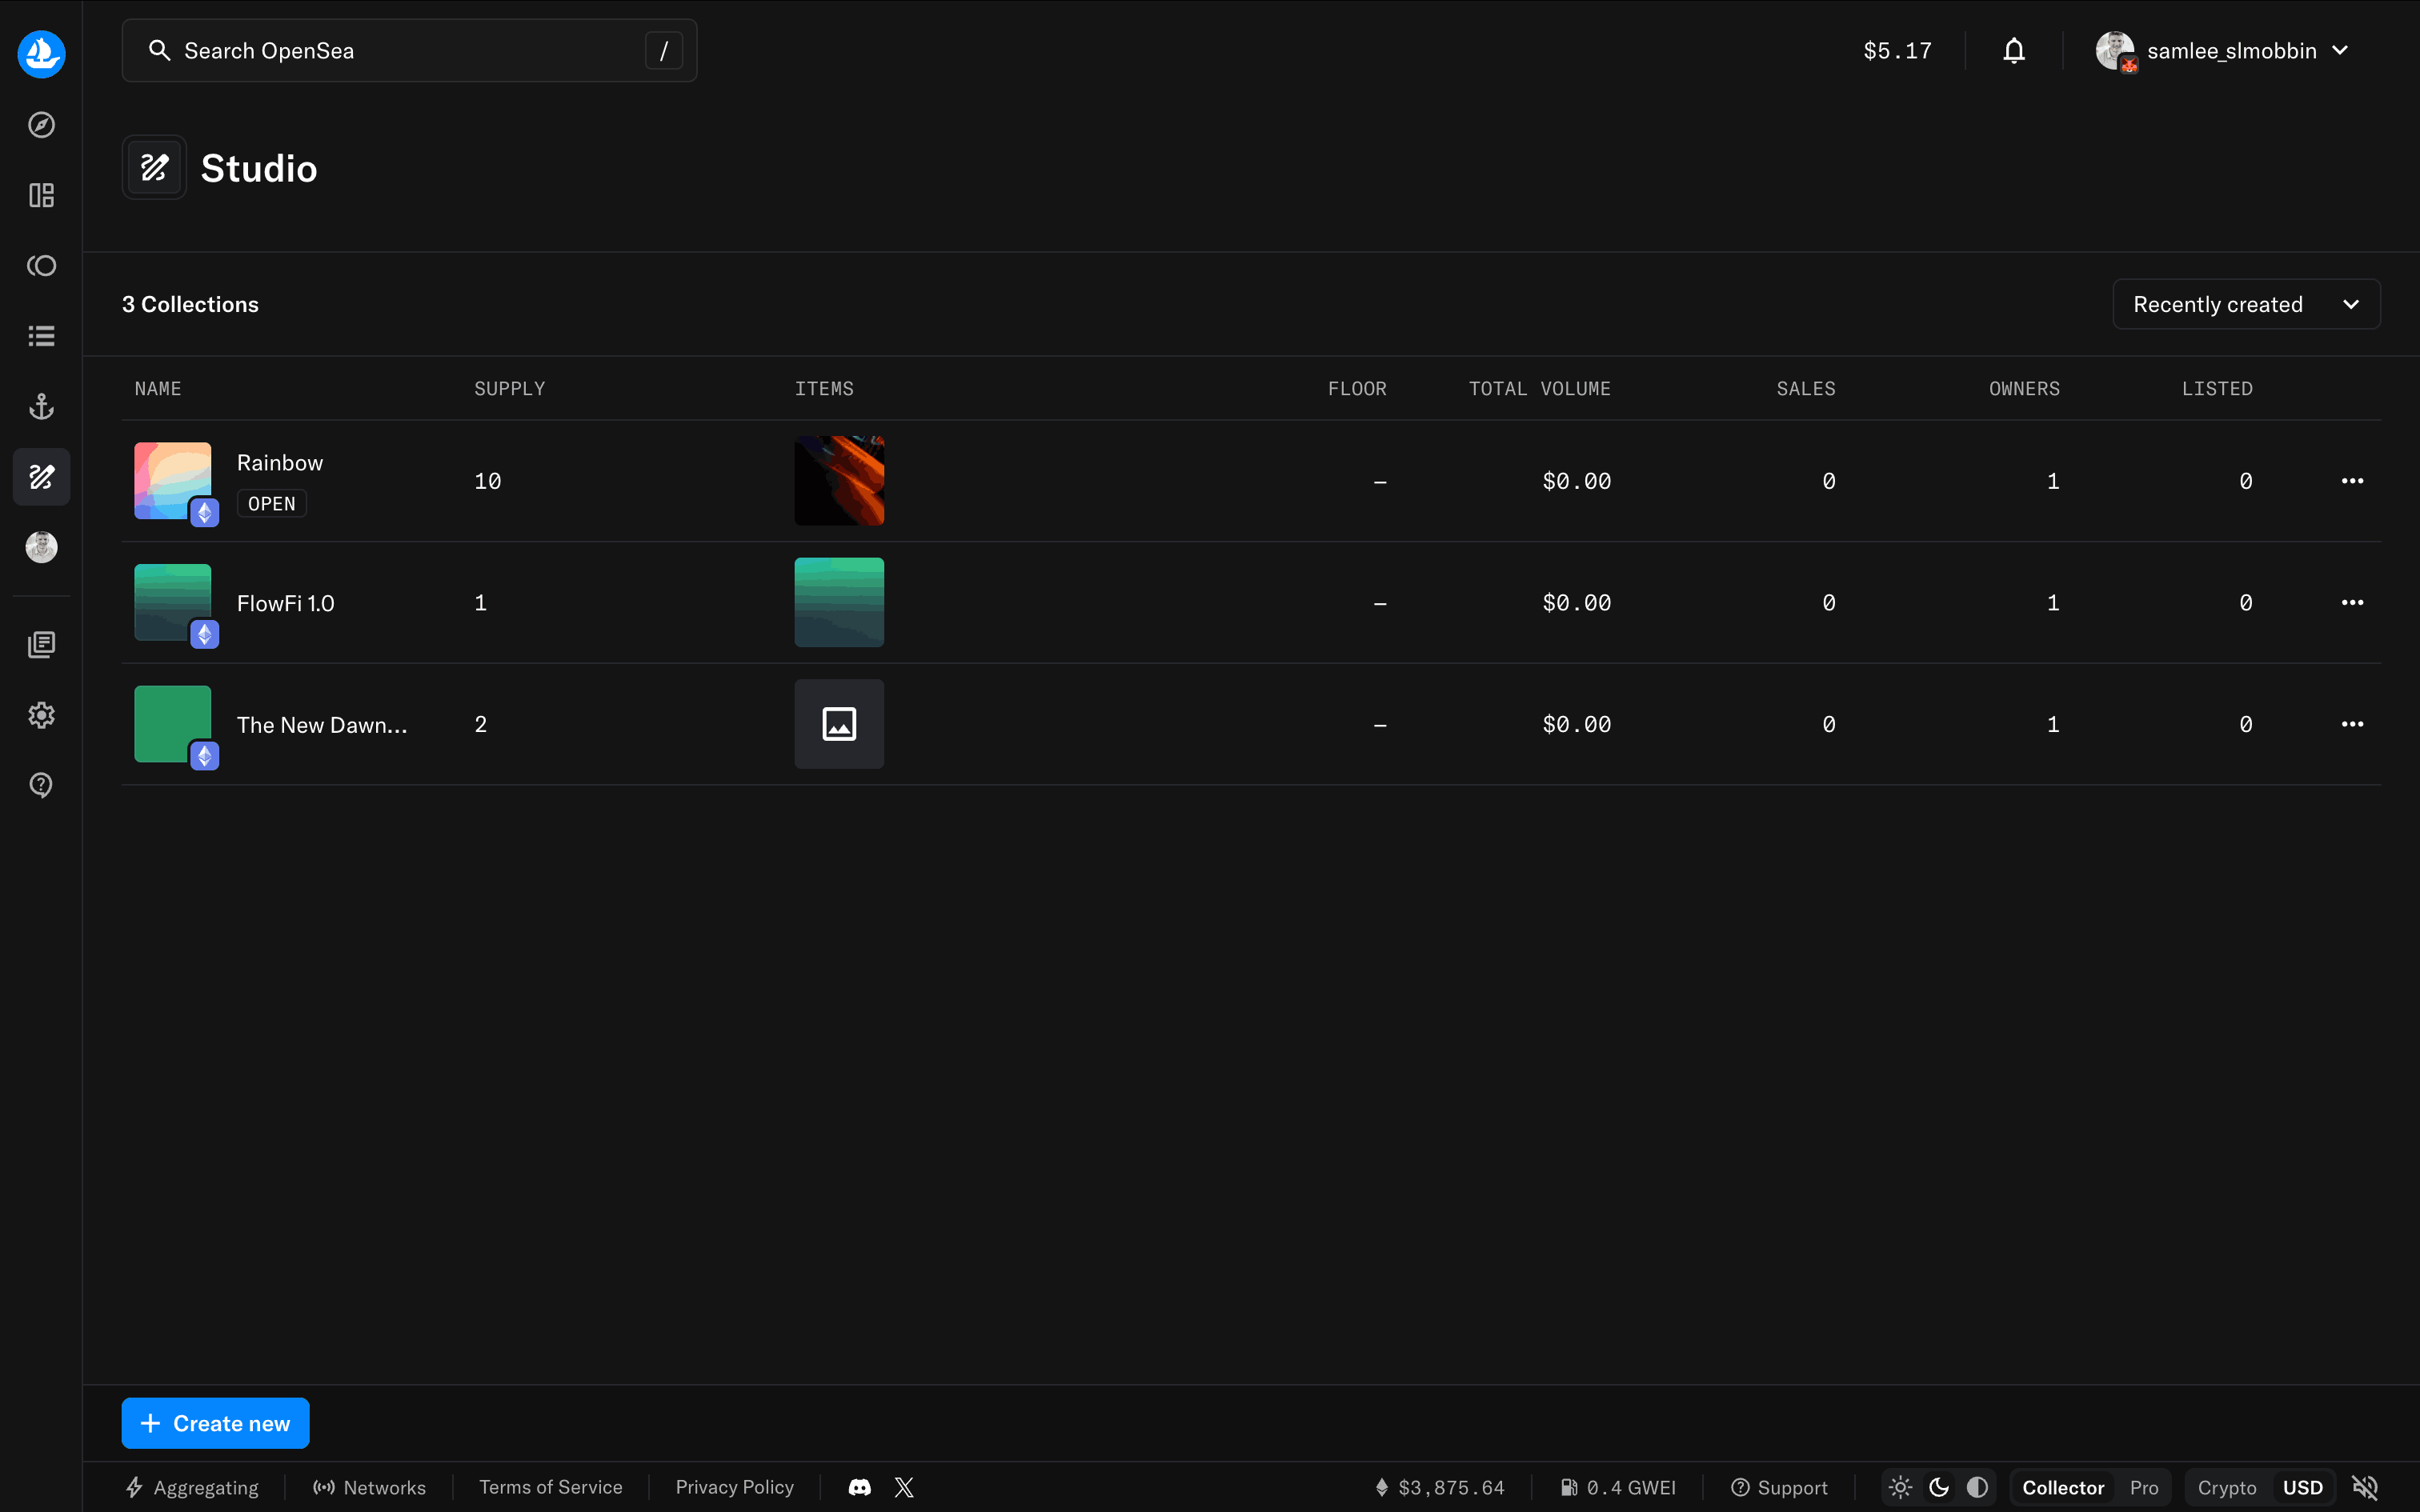The image size is (2420, 1512).
Task: Enable Pro mode in the footer
Action: click(x=2145, y=1487)
